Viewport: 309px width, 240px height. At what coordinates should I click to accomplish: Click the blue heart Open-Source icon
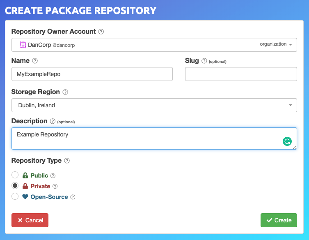(25, 196)
